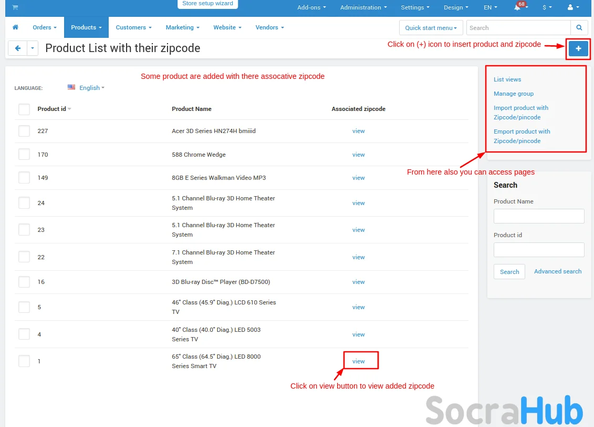Open the Quick start menu dropdown

point(431,28)
